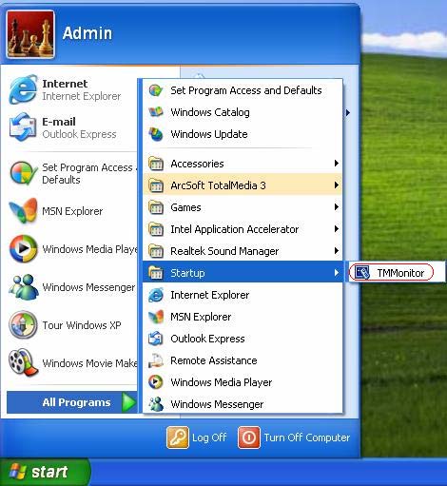Click the Admin chess pieces user picture
Image resolution: width=447 pixels, height=486 pixels.
coord(30,34)
